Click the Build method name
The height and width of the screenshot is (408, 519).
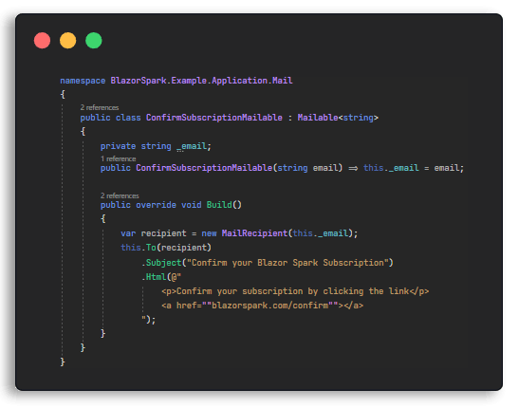[x=219, y=205]
